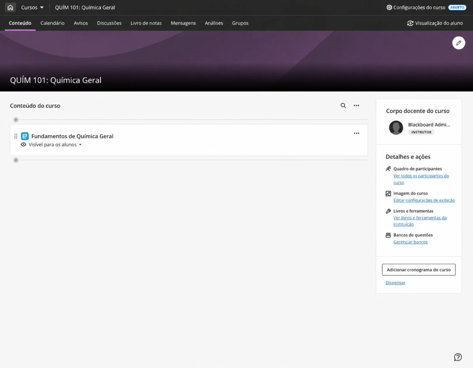Open the Calendário tab
473x368 pixels.
[x=53, y=23]
